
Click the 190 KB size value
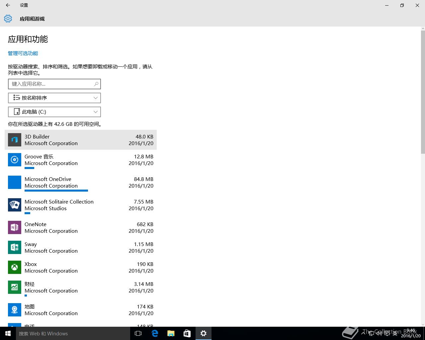click(145, 264)
